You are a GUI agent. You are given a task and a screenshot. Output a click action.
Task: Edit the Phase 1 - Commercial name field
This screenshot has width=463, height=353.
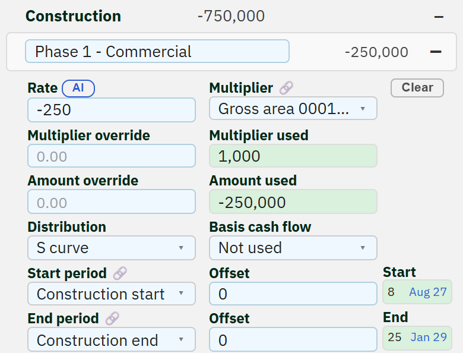click(x=157, y=52)
